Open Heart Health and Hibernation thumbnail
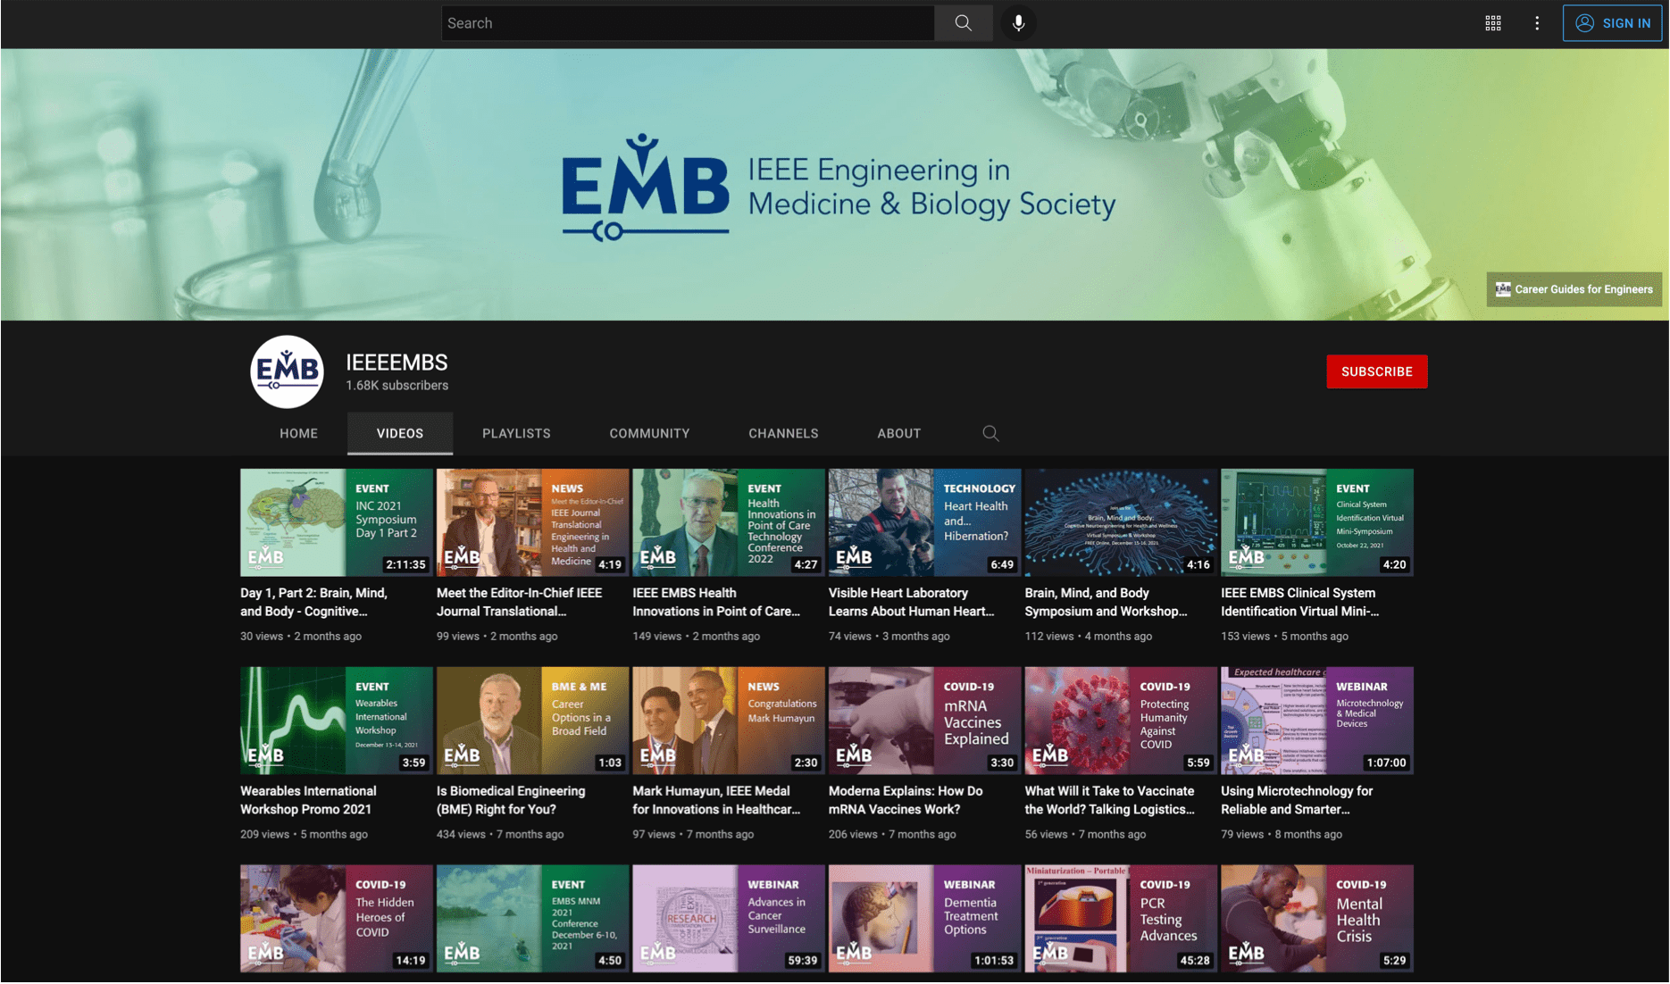Image resolution: width=1670 pixels, height=984 pixels. (x=924, y=522)
